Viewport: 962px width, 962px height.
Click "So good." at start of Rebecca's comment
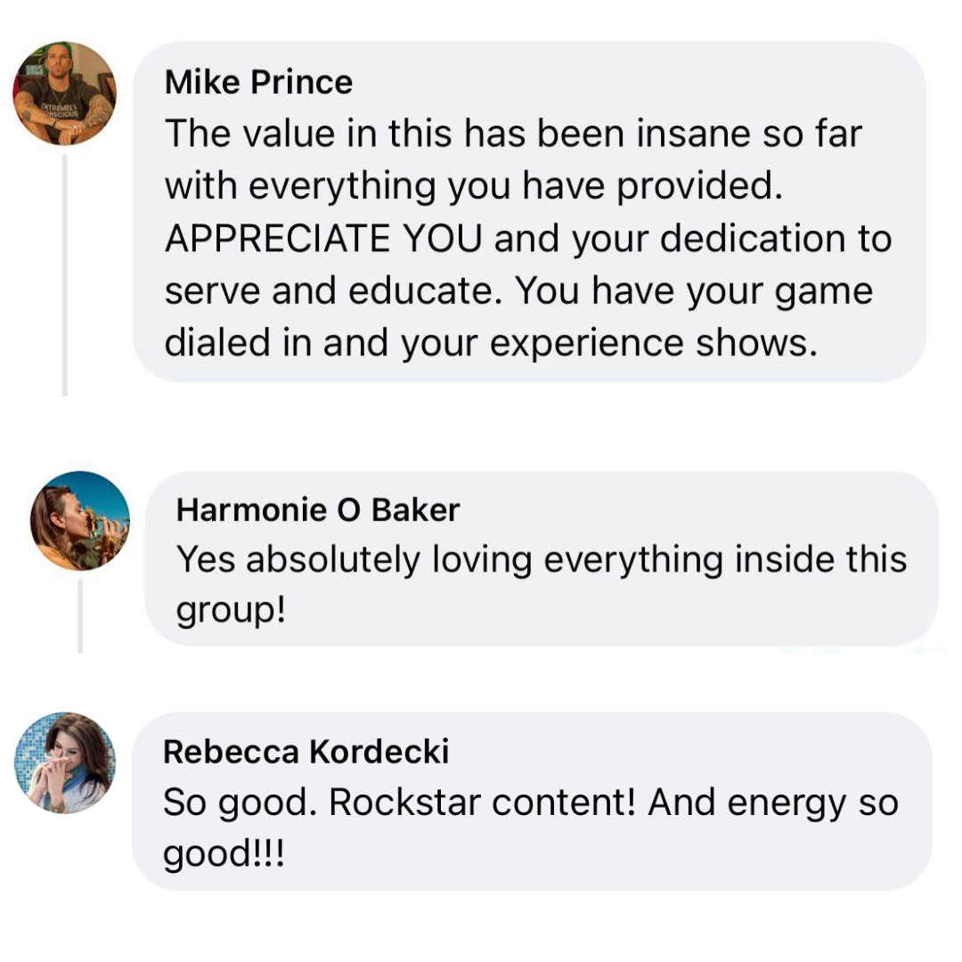(240, 803)
